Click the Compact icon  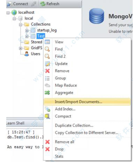[x=47, y=116]
